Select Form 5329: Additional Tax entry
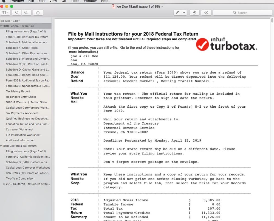 [28, 80]
